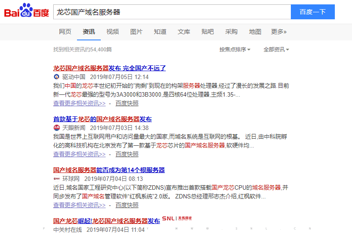
Task: Expand the 全部资讯 filter dropdown
Action: [276, 50]
